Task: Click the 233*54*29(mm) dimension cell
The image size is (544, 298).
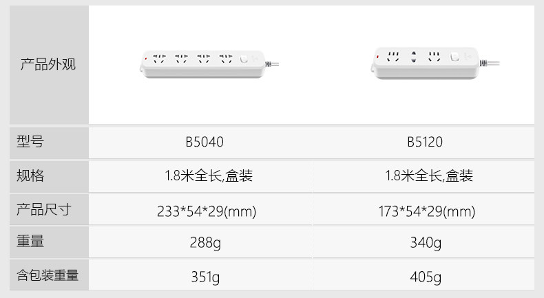Action: (x=207, y=211)
